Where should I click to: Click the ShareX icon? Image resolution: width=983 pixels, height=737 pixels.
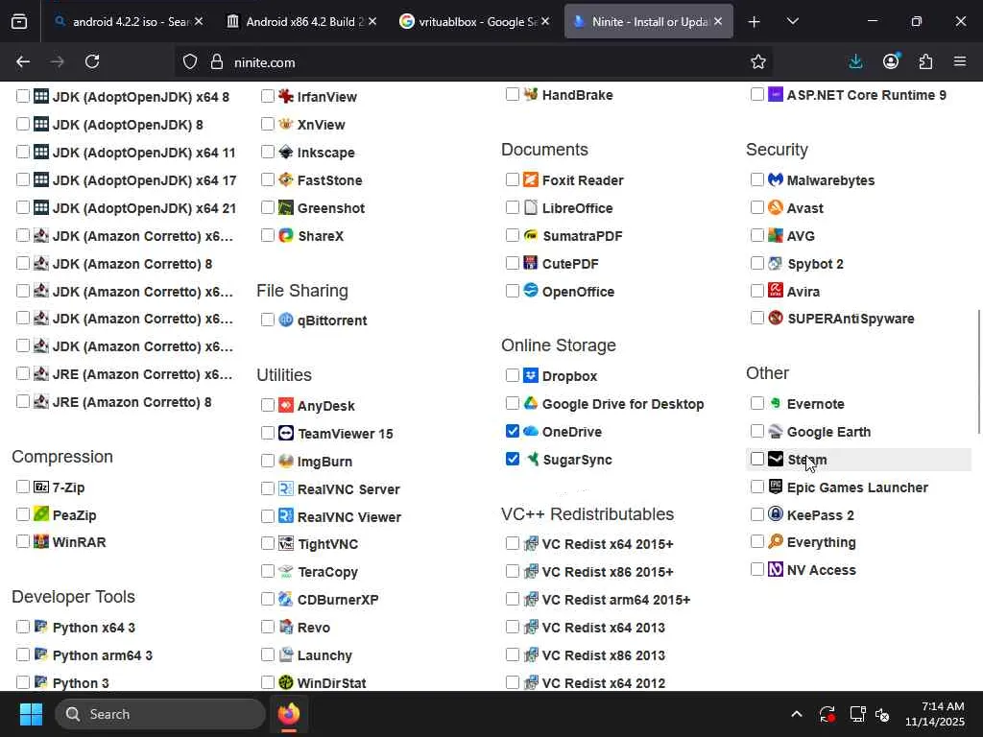tap(286, 236)
